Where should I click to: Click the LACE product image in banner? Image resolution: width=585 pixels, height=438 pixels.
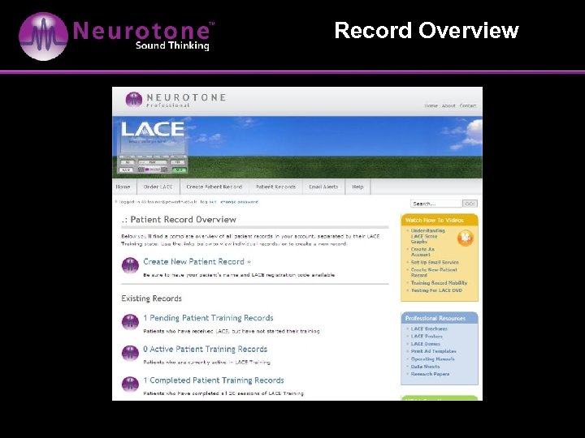pos(152,147)
